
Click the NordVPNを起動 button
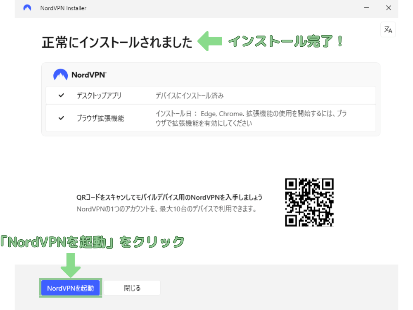click(x=71, y=288)
